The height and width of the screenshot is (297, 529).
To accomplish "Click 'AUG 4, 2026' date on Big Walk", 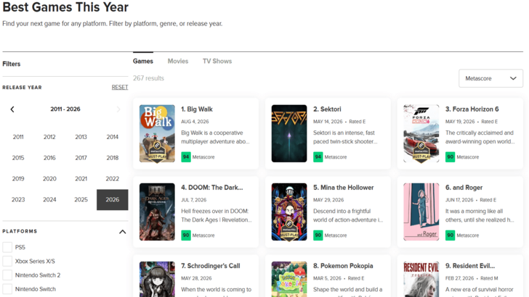I will tap(195, 122).
